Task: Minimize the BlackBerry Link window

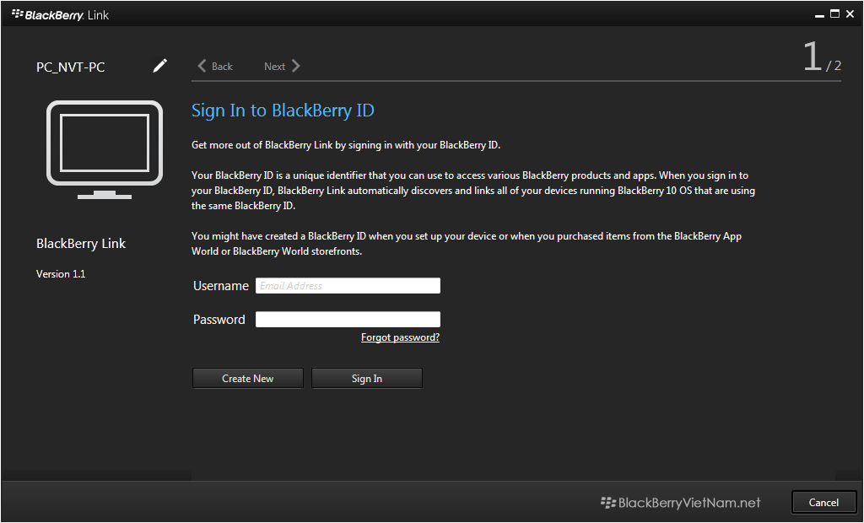Action: (x=819, y=14)
